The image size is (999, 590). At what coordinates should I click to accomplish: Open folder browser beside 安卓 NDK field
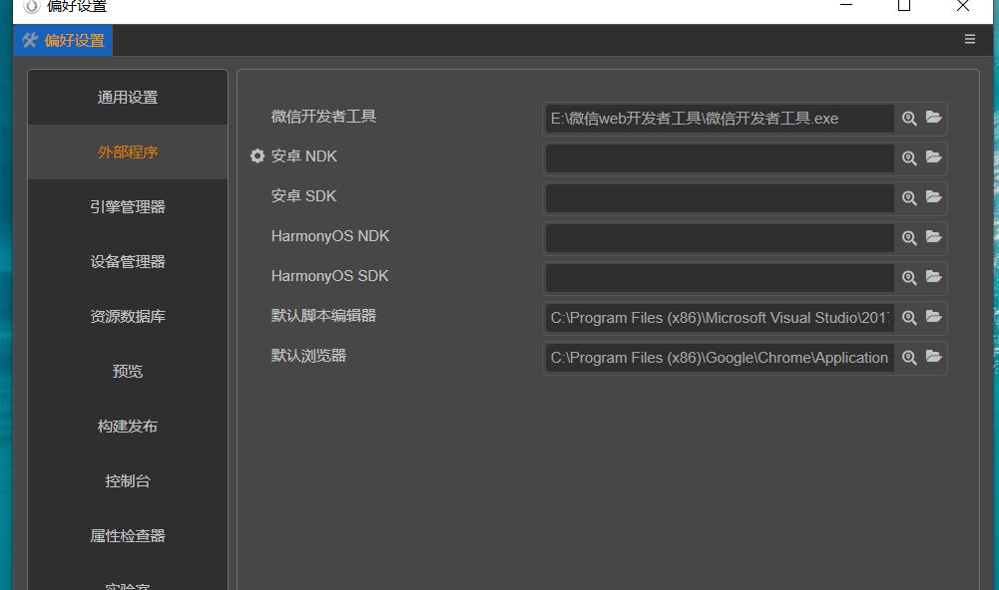pyautogui.click(x=935, y=157)
